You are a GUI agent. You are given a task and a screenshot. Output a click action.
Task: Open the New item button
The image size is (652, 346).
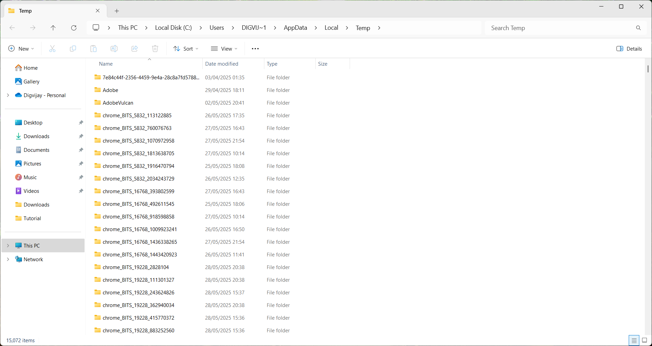(21, 49)
